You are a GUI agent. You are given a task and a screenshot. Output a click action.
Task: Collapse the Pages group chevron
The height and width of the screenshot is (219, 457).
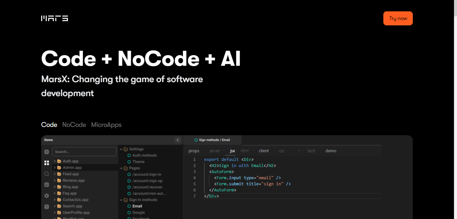(x=121, y=168)
